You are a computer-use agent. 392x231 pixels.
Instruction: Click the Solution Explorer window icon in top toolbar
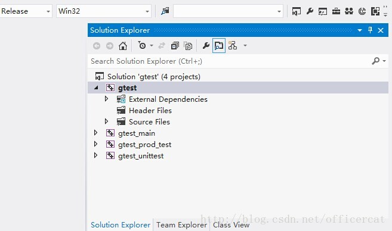297,11
